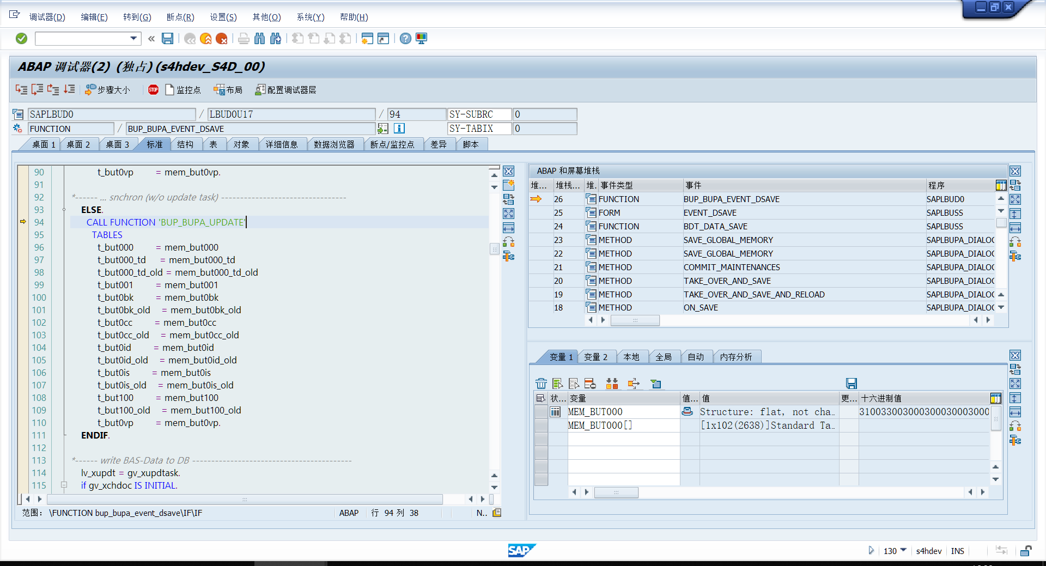
Task: Click the Save icon in the standard toolbar
Action: coord(168,38)
